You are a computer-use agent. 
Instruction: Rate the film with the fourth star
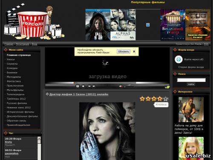tap(160, 99)
